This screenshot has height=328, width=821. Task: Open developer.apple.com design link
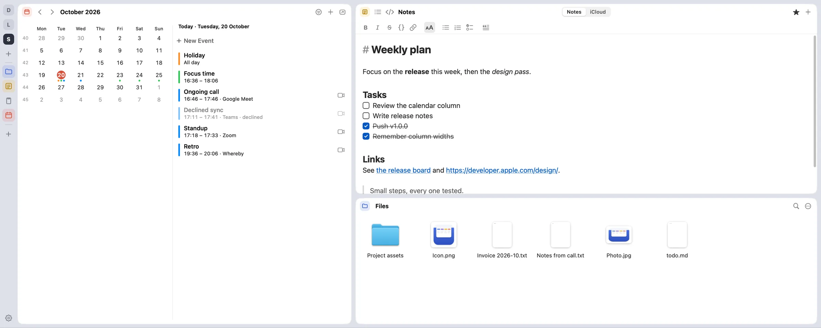click(x=502, y=170)
